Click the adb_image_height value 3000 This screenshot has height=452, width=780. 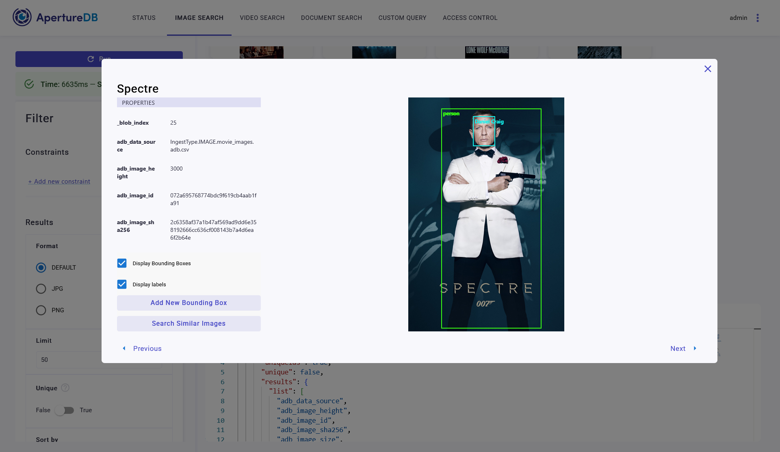[x=176, y=169]
